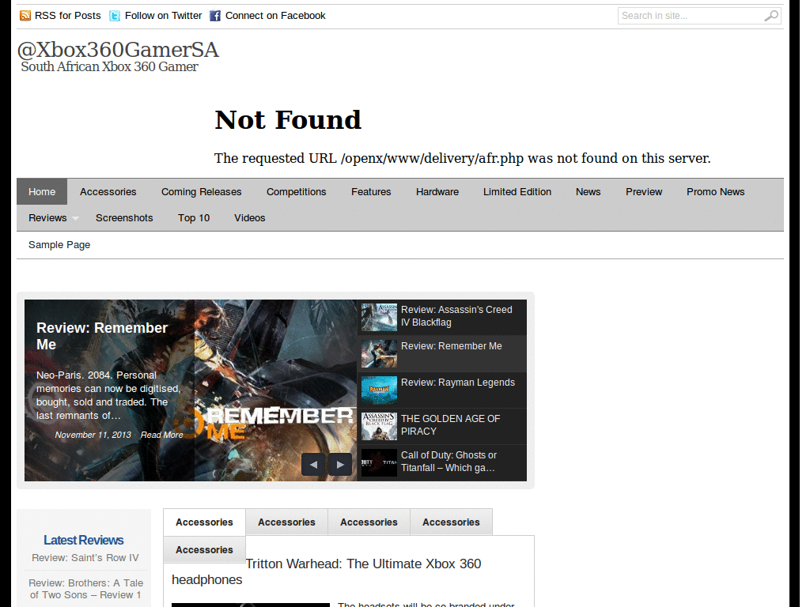810x607 pixels.
Task: Open Rayman Legends thumbnail image
Action: (x=379, y=390)
